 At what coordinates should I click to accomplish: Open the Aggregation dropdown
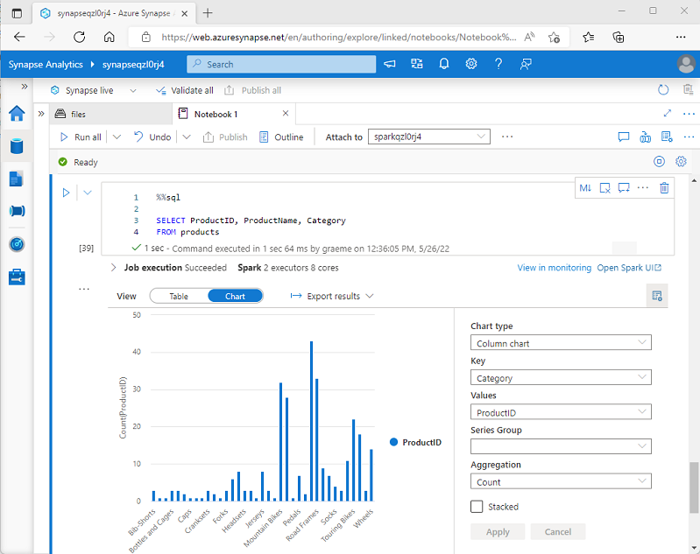tap(561, 481)
